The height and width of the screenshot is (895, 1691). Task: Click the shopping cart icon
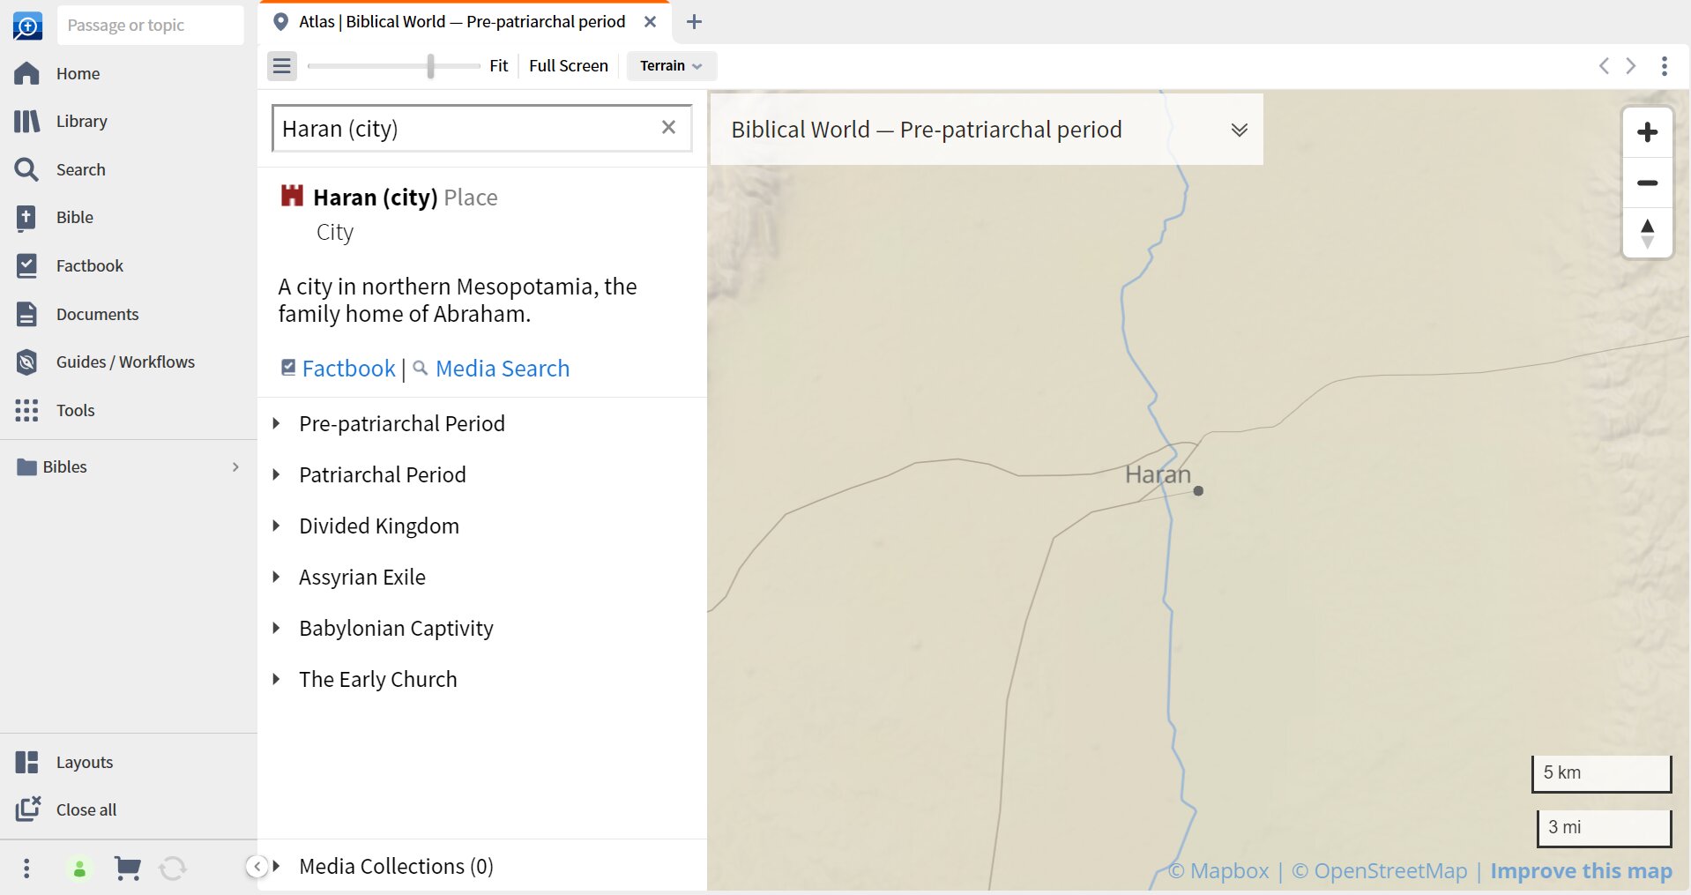click(x=128, y=869)
